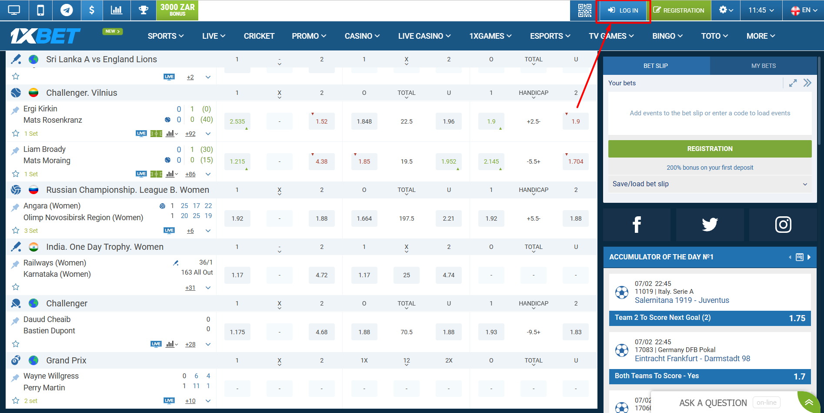This screenshot has width=824, height=413.
Task: Open the CASINO menu
Action: click(x=362, y=36)
